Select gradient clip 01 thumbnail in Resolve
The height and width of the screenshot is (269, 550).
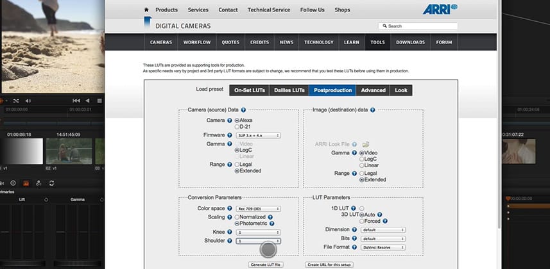[21, 151]
